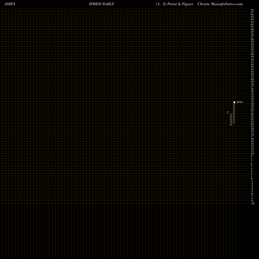259x259 pixels.
Task: Click the isolated X left of the O column
Action: point(228,112)
